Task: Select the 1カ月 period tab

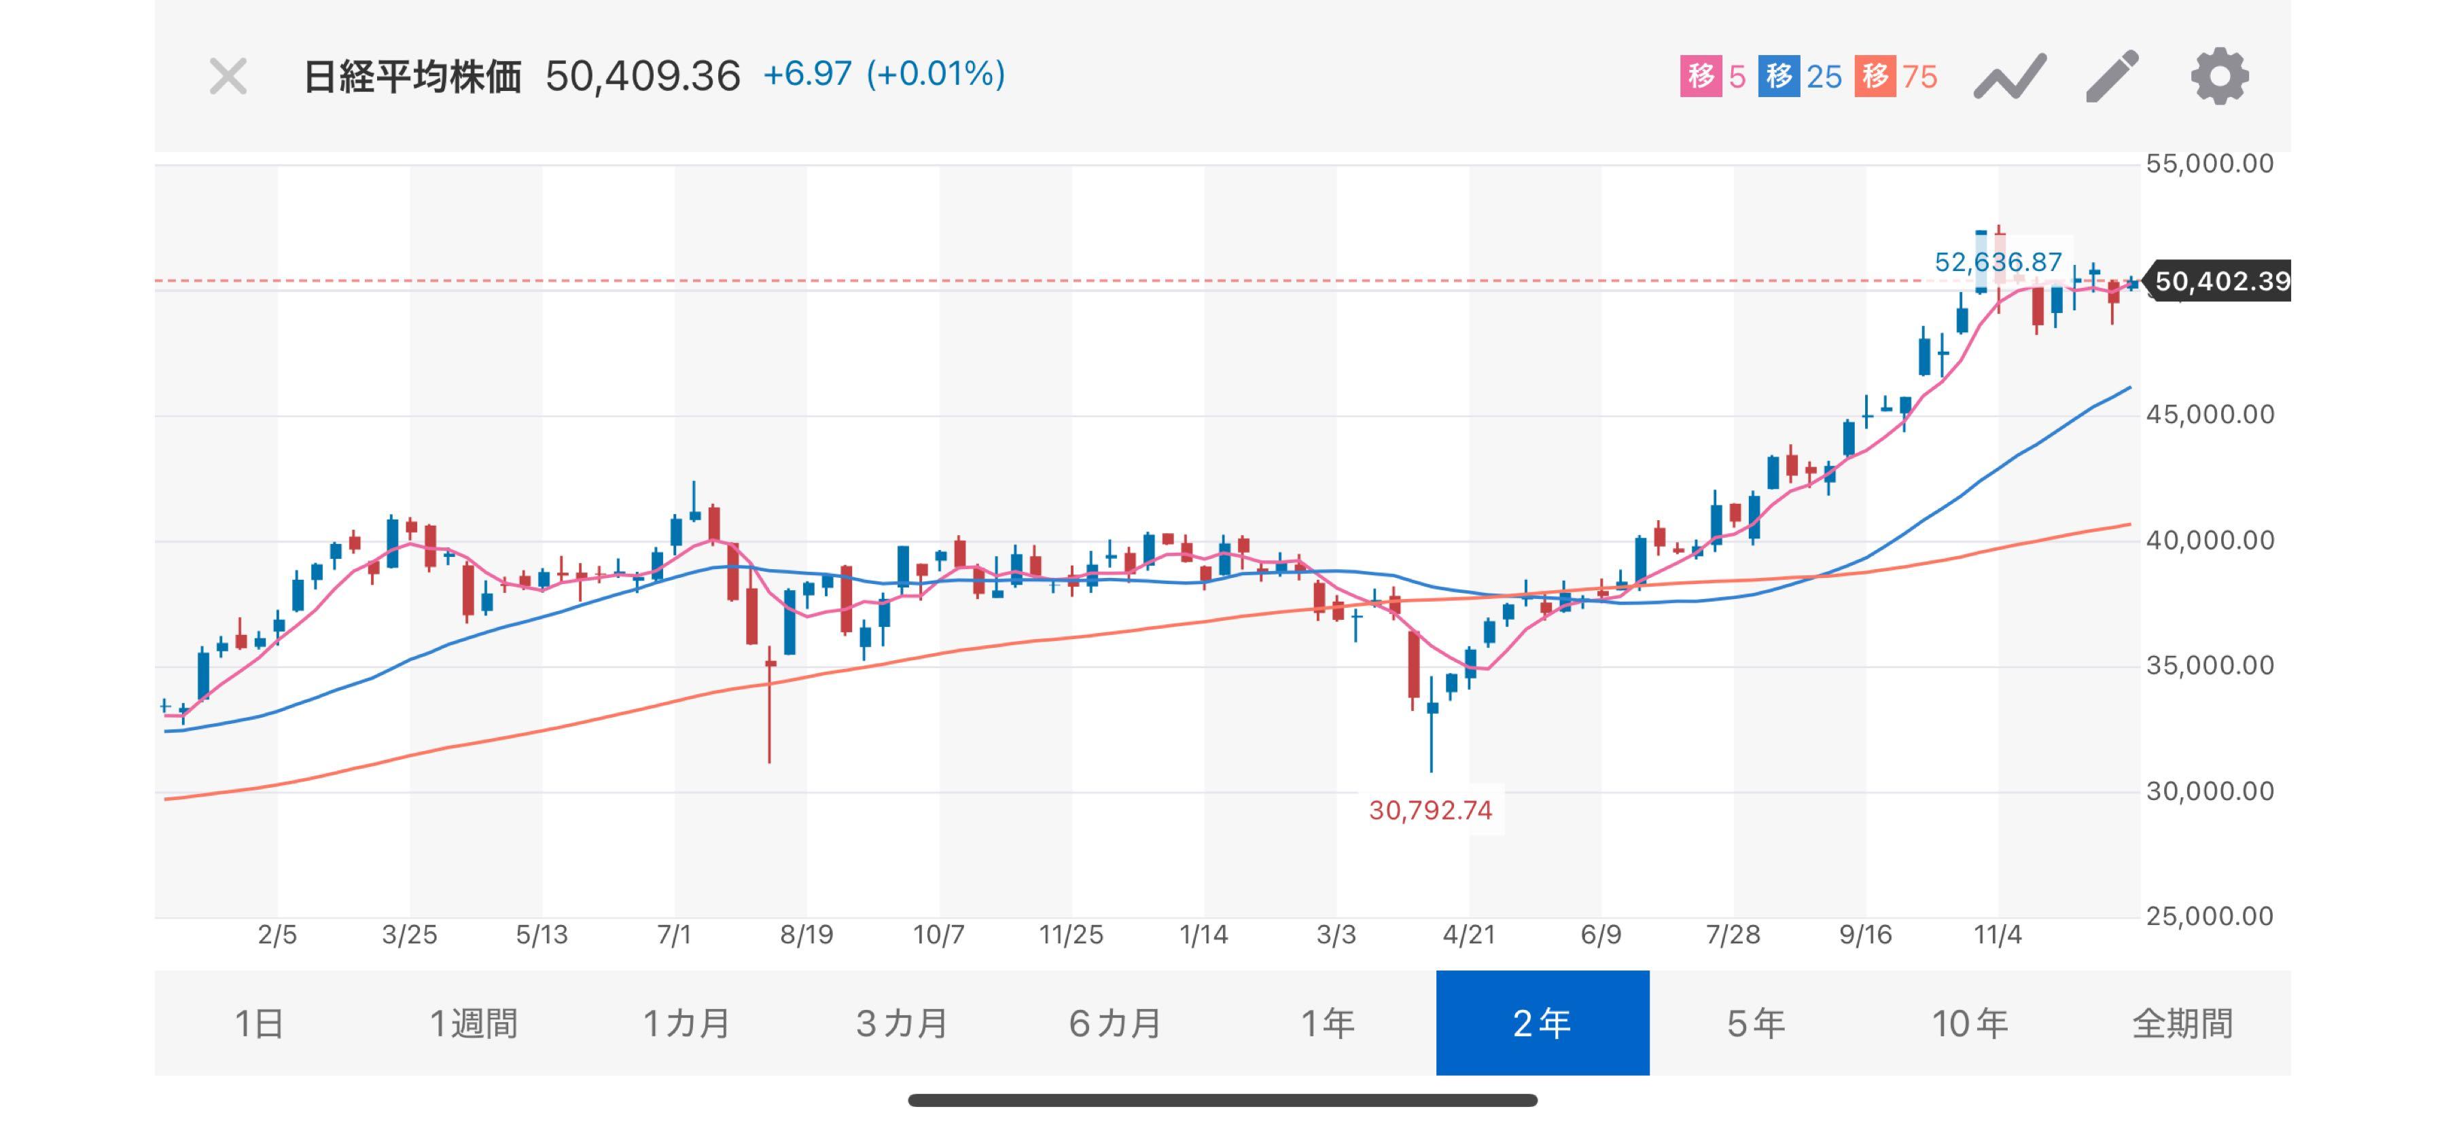Action: (x=688, y=1023)
